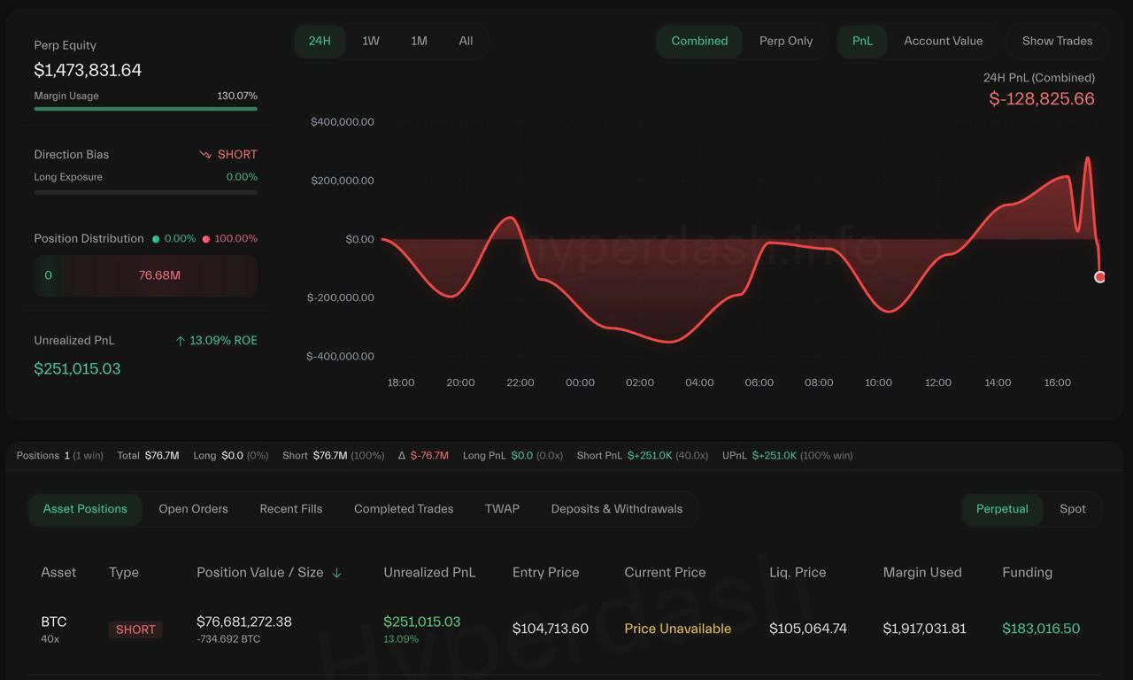Click the Direction Bias label
Image resolution: width=1133 pixels, height=680 pixels.
(72, 154)
